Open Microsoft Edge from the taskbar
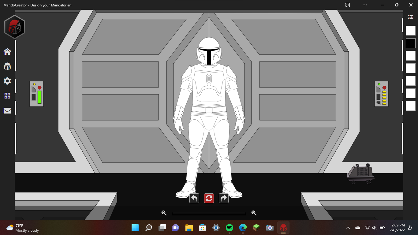 pos(243,228)
